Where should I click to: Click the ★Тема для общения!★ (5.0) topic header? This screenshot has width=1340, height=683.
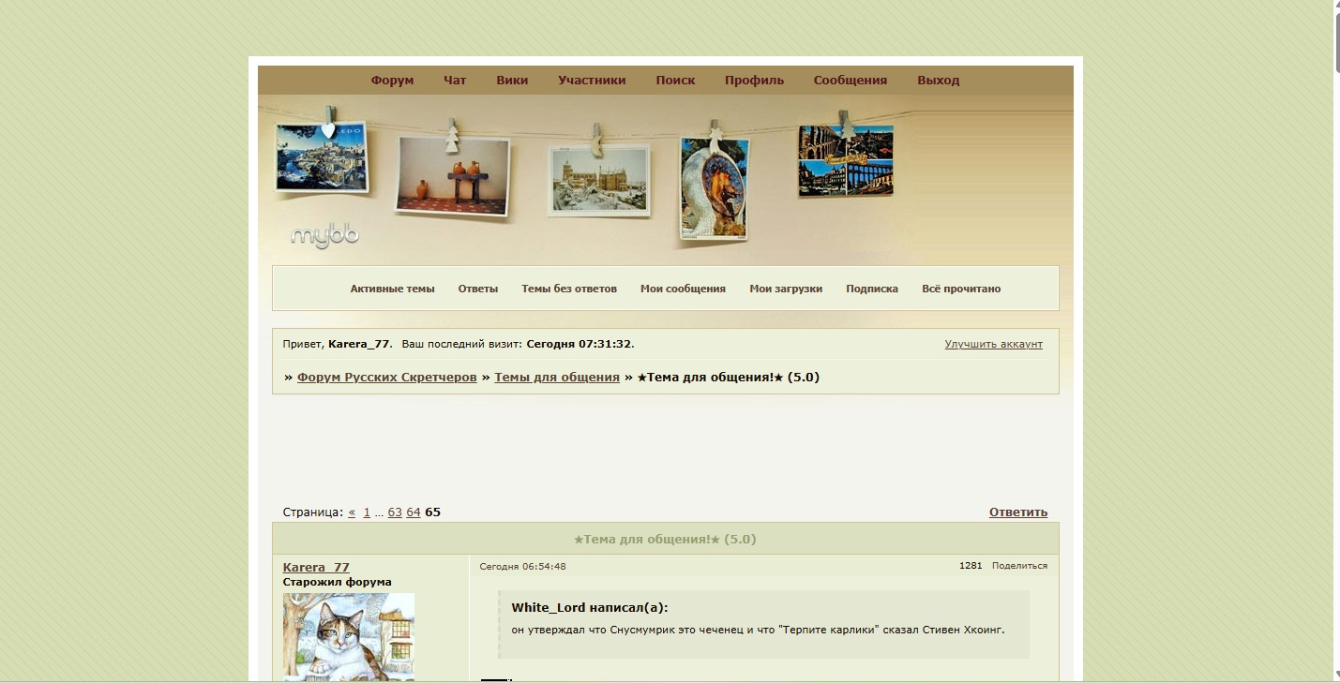tap(665, 539)
